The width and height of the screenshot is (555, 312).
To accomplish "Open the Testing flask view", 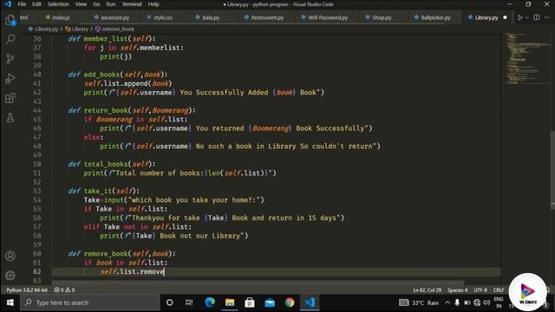I will pyautogui.click(x=10, y=118).
